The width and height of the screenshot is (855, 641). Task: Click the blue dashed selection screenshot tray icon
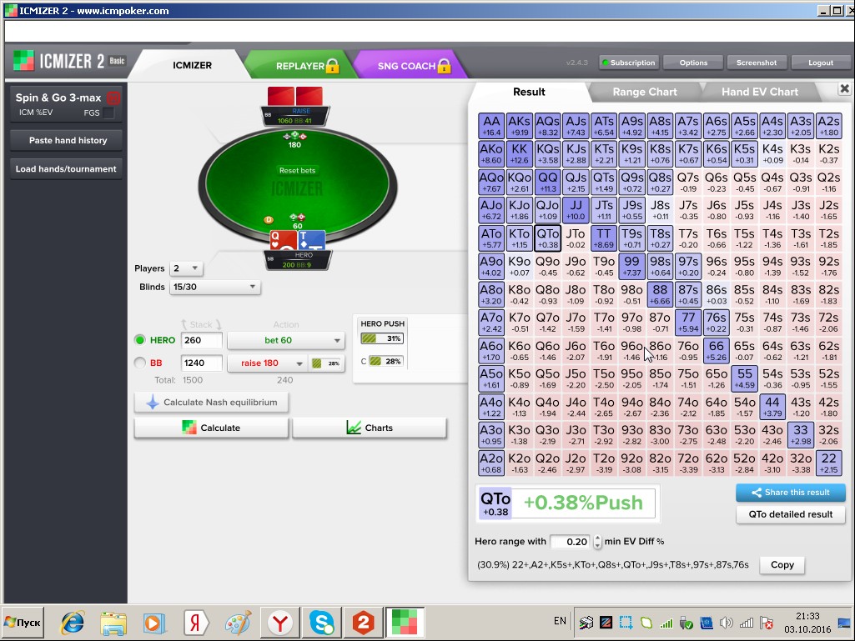click(x=626, y=623)
